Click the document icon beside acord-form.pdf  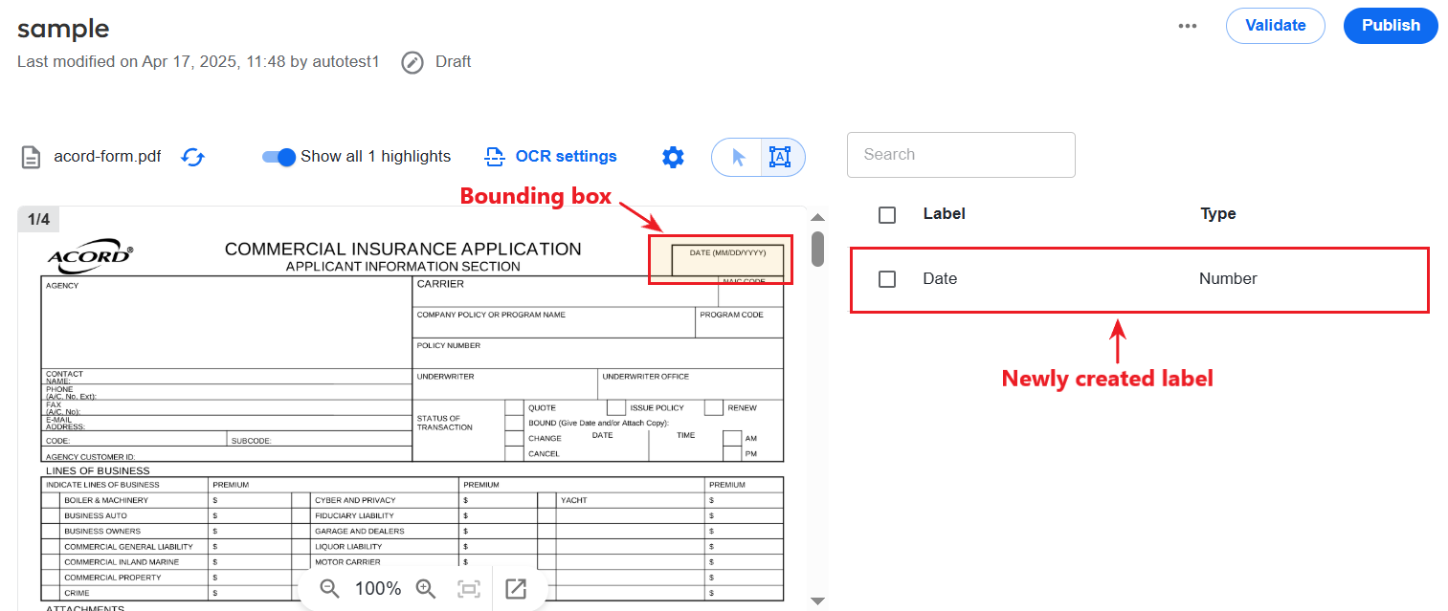pos(32,157)
